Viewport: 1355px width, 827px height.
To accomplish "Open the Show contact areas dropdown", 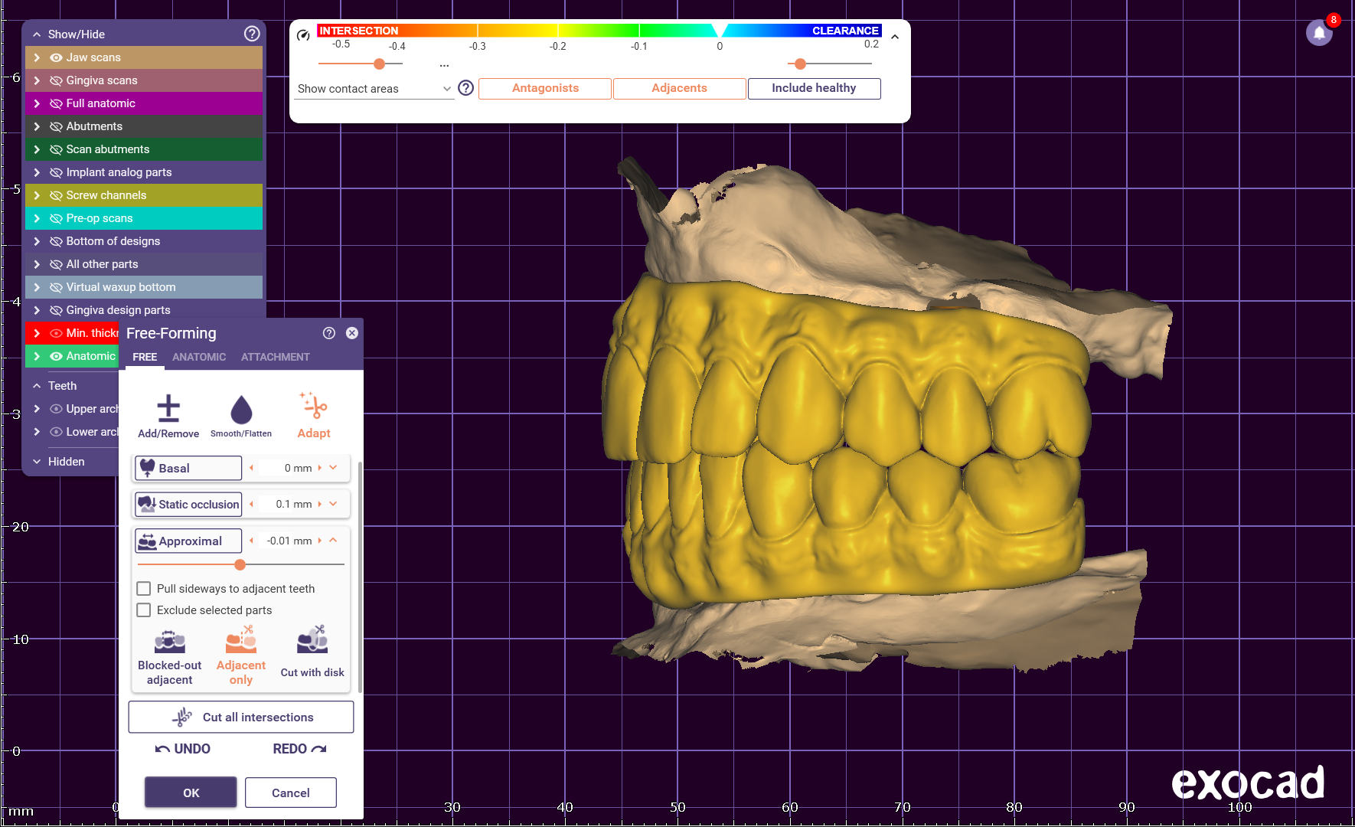I will (374, 89).
